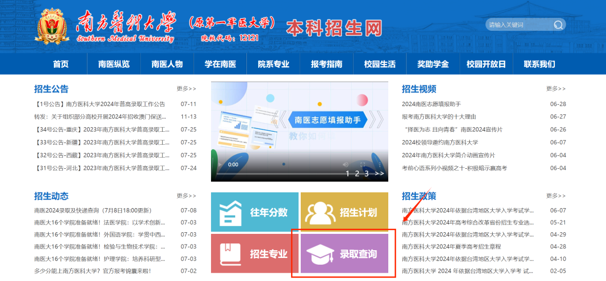Viewport: 606px width, 281px height.
Task: Open the 学在南医 navigation item
Action: [x=221, y=64]
